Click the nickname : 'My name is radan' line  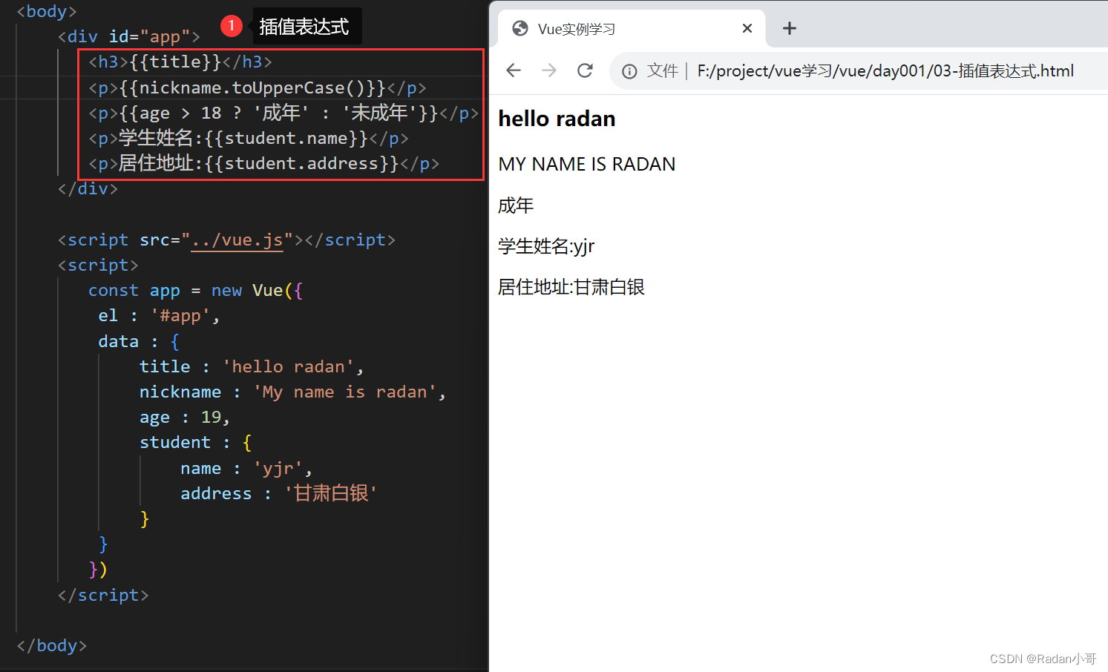click(293, 392)
